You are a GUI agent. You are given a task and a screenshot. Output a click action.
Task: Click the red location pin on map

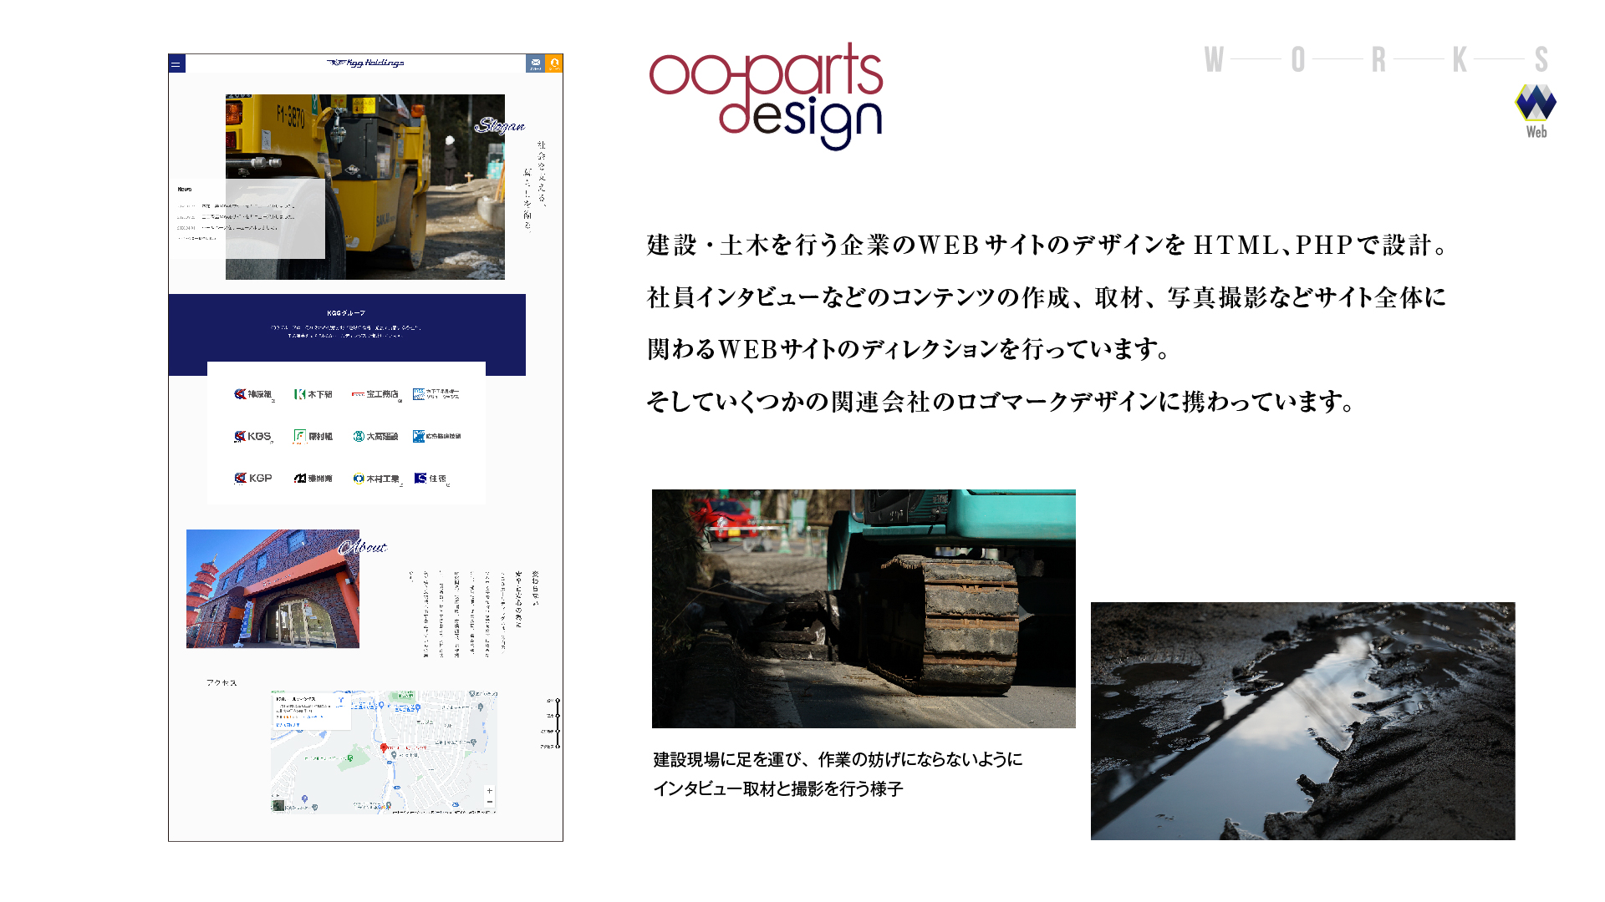pyautogui.click(x=384, y=748)
